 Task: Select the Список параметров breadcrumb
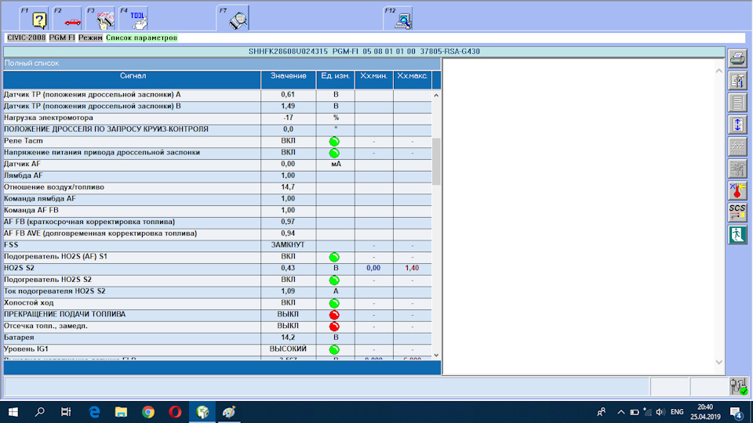[142, 38]
